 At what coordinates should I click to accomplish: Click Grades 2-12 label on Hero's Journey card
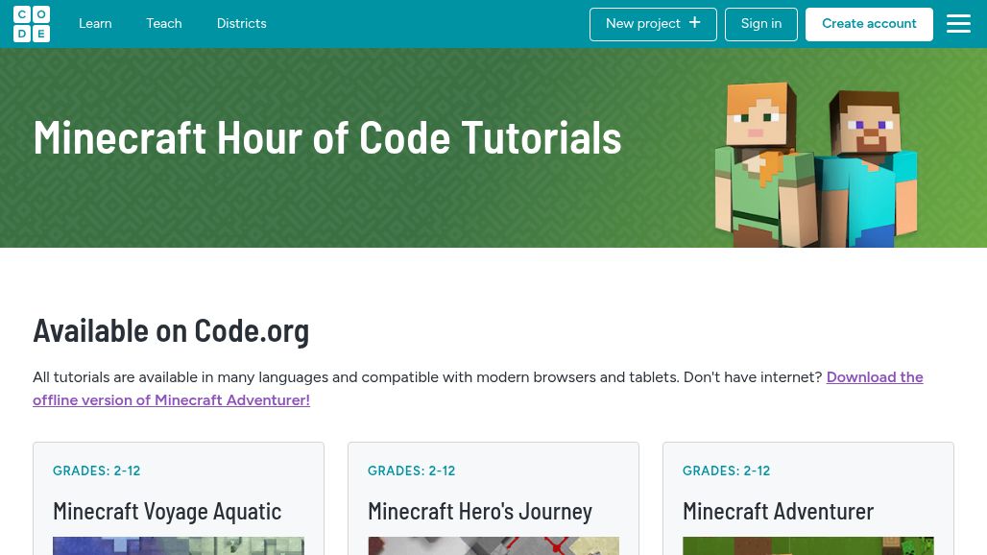[x=411, y=471]
